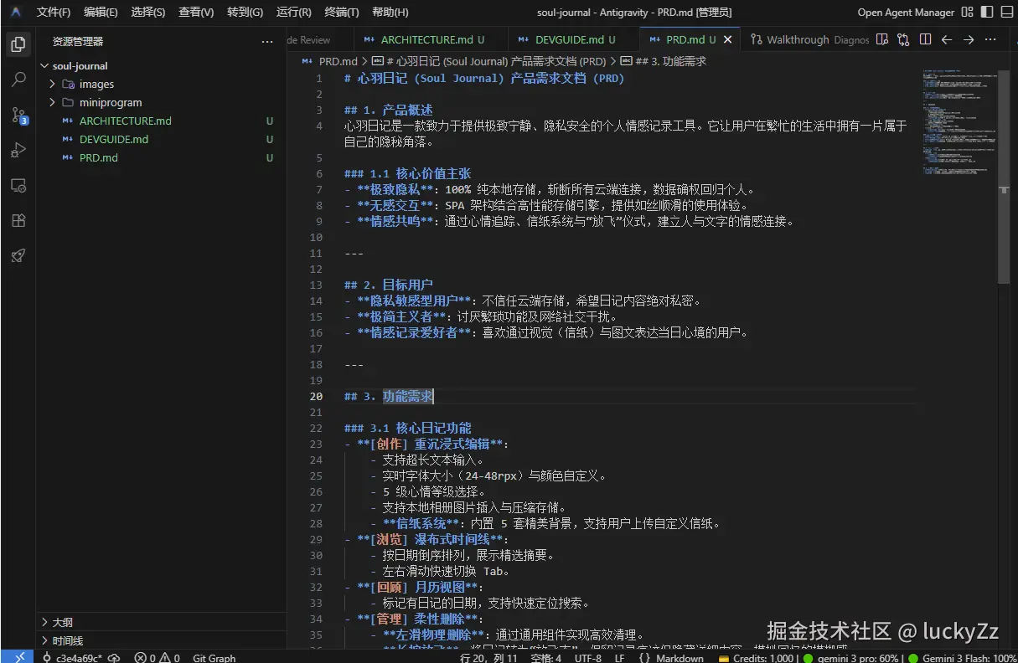Split the editor with the split icon

click(x=923, y=39)
